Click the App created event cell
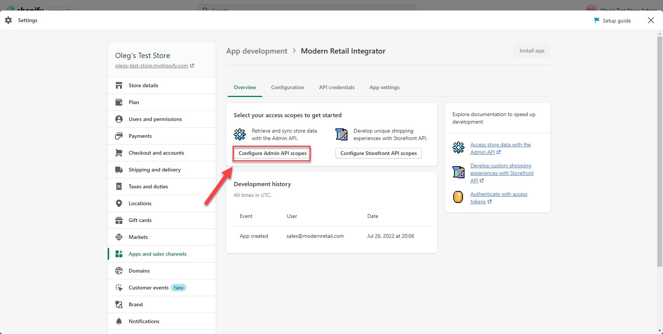The height and width of the screenshot is (334, 663). 254,236
